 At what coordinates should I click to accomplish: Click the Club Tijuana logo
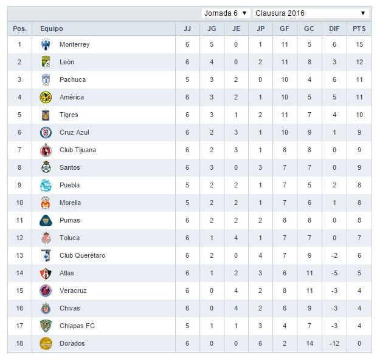[x=46, y=150]
